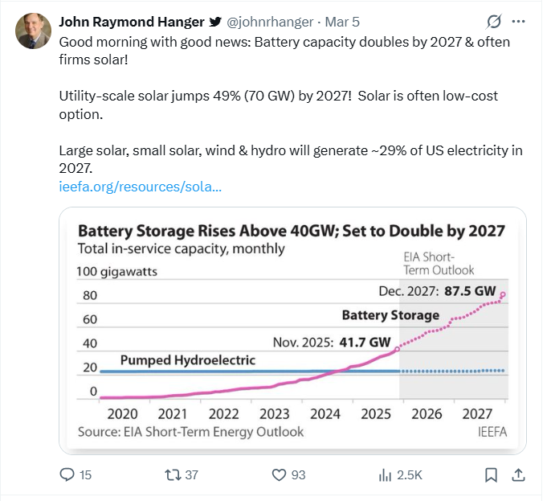551x501 pixels.
Task: Like the tweet with the heart icon
Action: pos(279,474)
